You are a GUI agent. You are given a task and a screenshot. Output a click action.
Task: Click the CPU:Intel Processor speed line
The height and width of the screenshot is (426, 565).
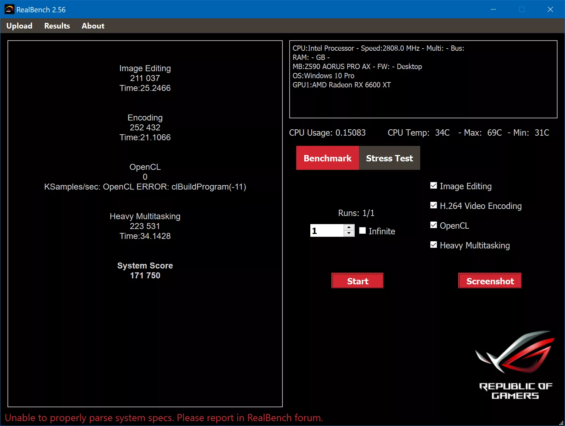tap(378, 48)
